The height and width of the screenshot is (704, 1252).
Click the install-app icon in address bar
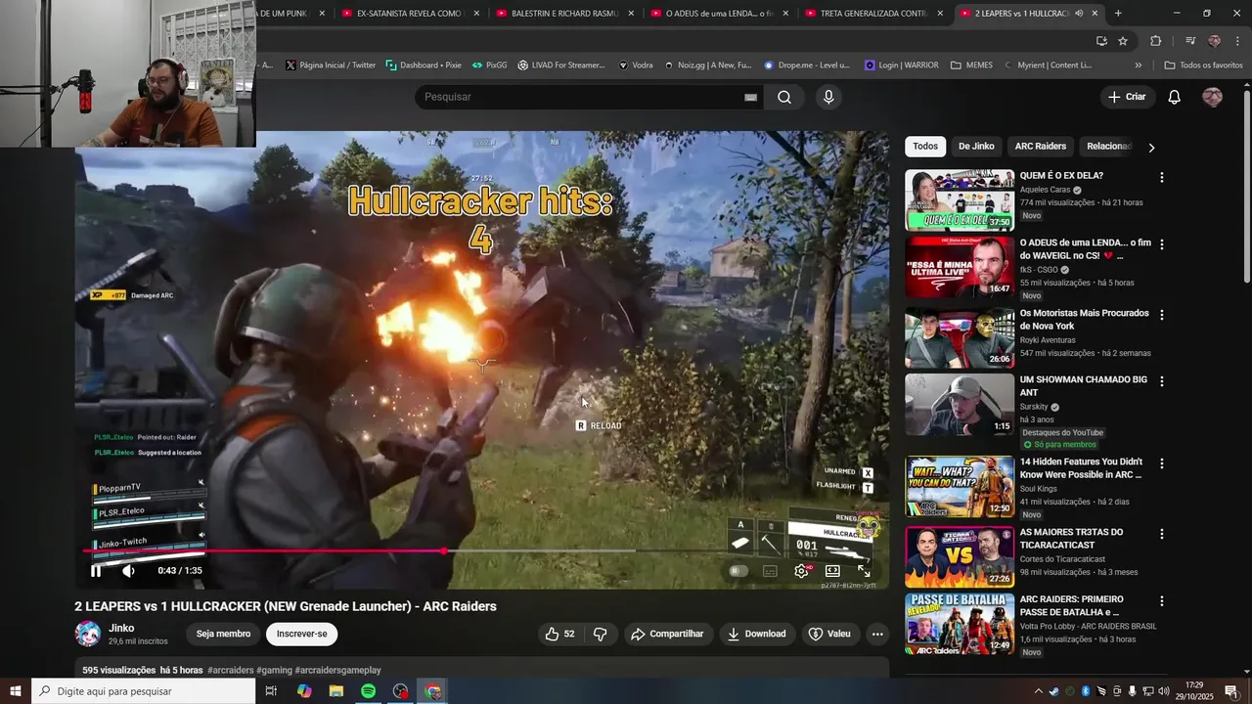click(x=1101, y=41)
